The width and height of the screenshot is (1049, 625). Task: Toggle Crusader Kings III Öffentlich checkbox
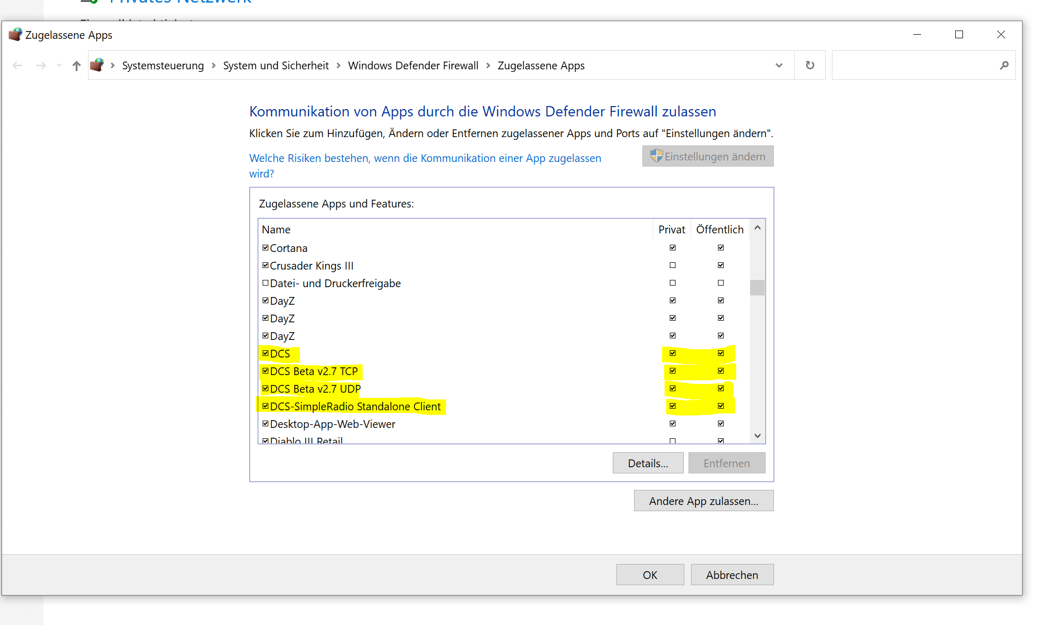coord(721,265)
